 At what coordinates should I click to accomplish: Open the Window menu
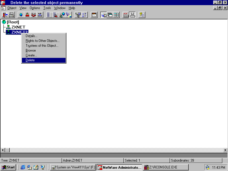pos(60,8)
